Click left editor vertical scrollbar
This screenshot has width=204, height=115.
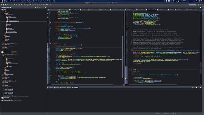pos(122,57)
